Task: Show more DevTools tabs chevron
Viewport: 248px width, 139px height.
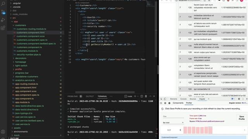Action: click(x=208, y=99)
